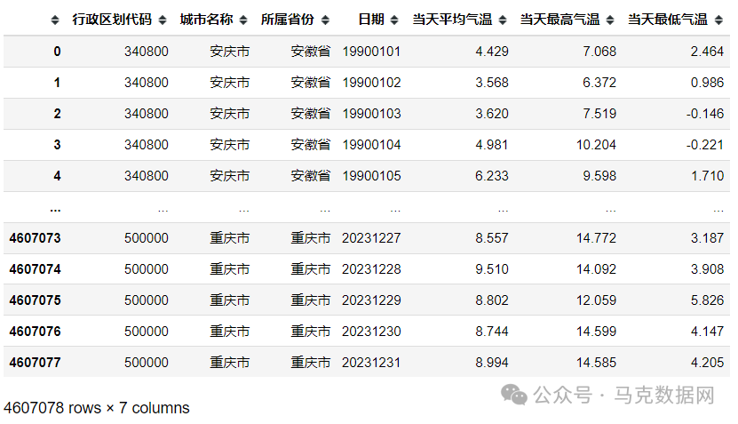This screenshot has height=424, width=738.
Task: Select row index 1
Action: tap(57, 83)
